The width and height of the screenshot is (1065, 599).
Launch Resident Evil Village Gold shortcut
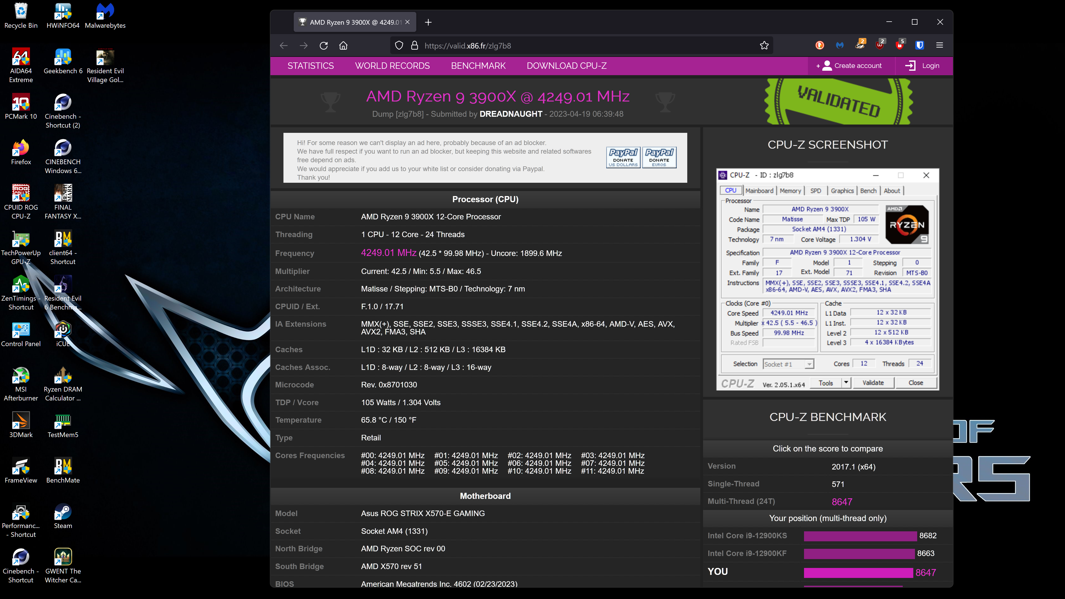(x=105, y=66)
